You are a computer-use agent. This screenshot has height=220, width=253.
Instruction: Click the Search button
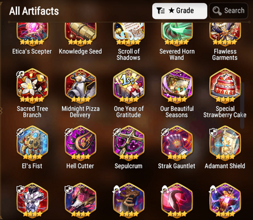pyautogui.click(x=229, y=11)
